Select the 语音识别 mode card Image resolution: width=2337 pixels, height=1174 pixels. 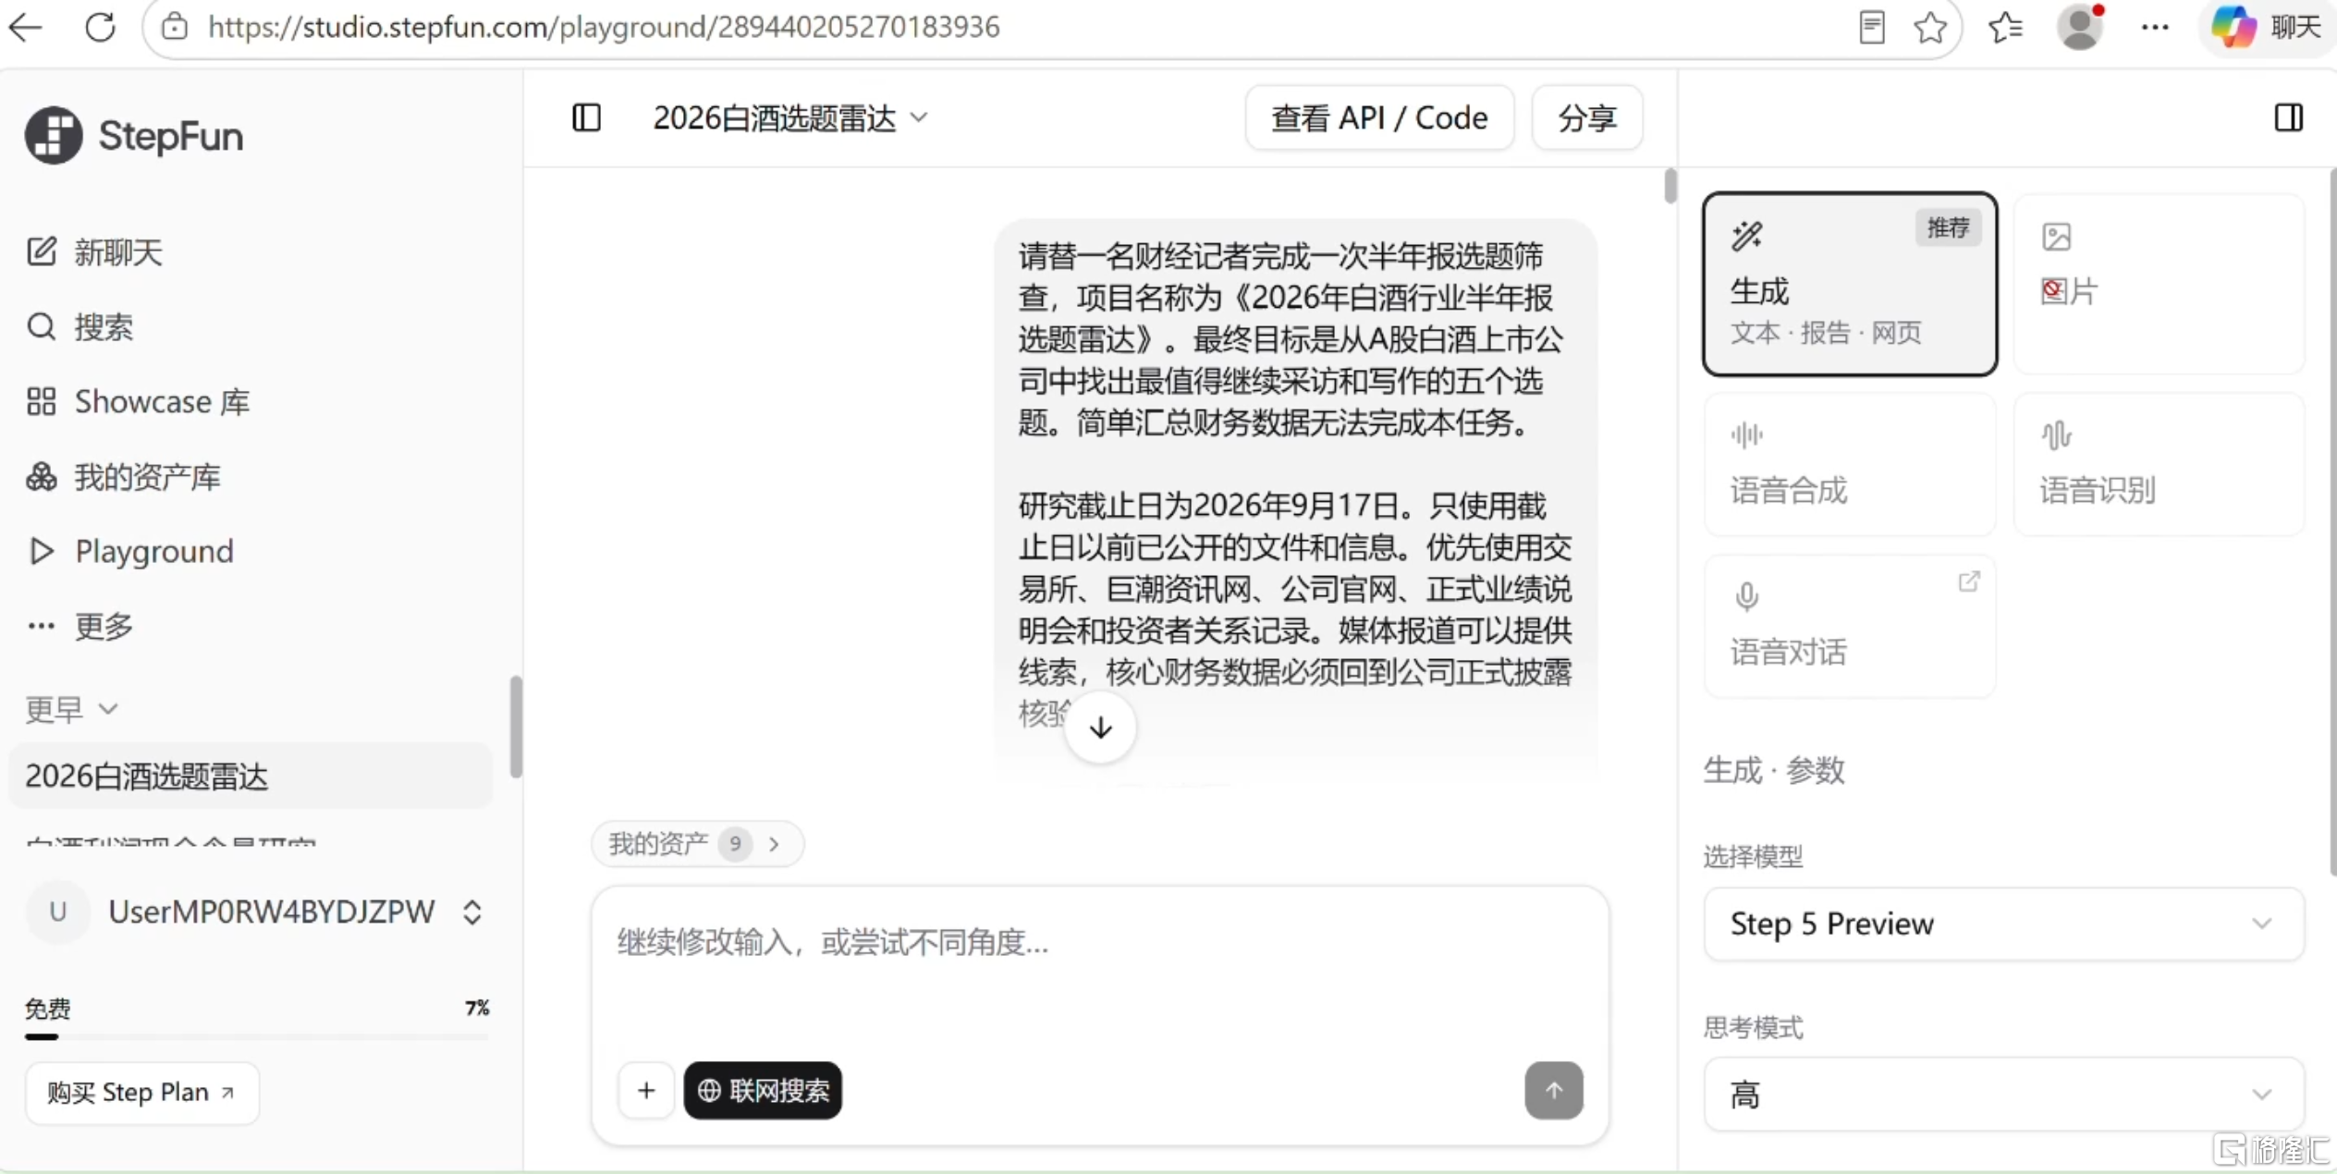(x=2159, y=464)
